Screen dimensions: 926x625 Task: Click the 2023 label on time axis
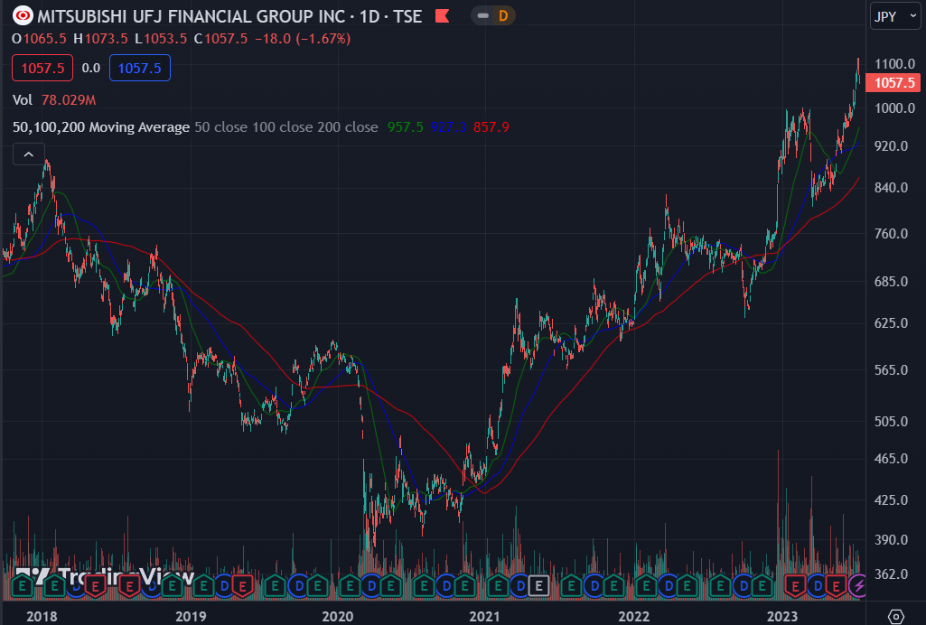[x=782, y=617]
